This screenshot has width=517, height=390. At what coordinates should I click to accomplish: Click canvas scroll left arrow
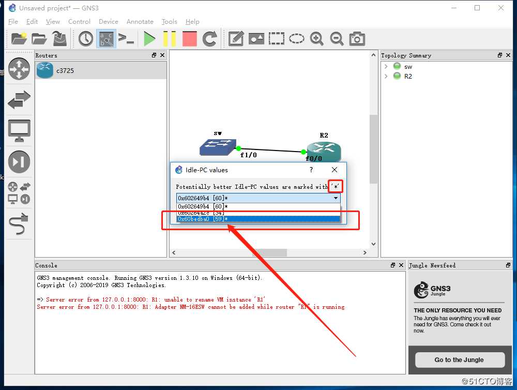point(174,253)
